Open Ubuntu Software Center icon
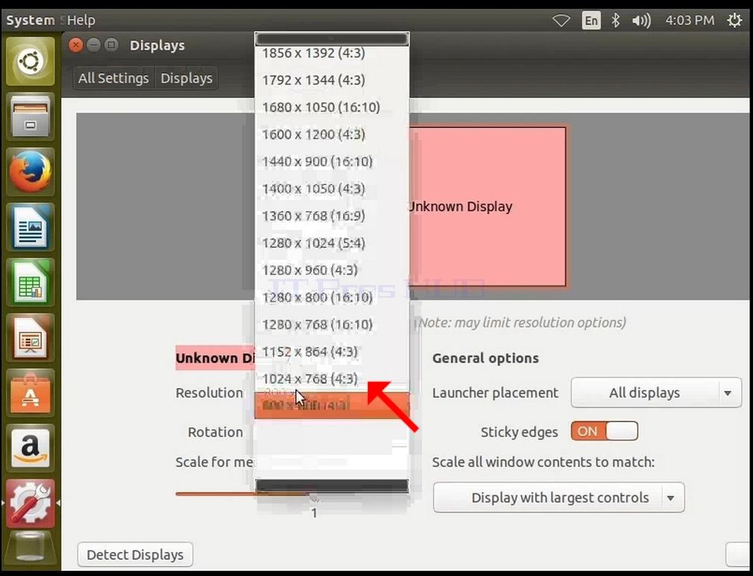The height and width of the screenshot is (576, 753). (x=31, y=392)
